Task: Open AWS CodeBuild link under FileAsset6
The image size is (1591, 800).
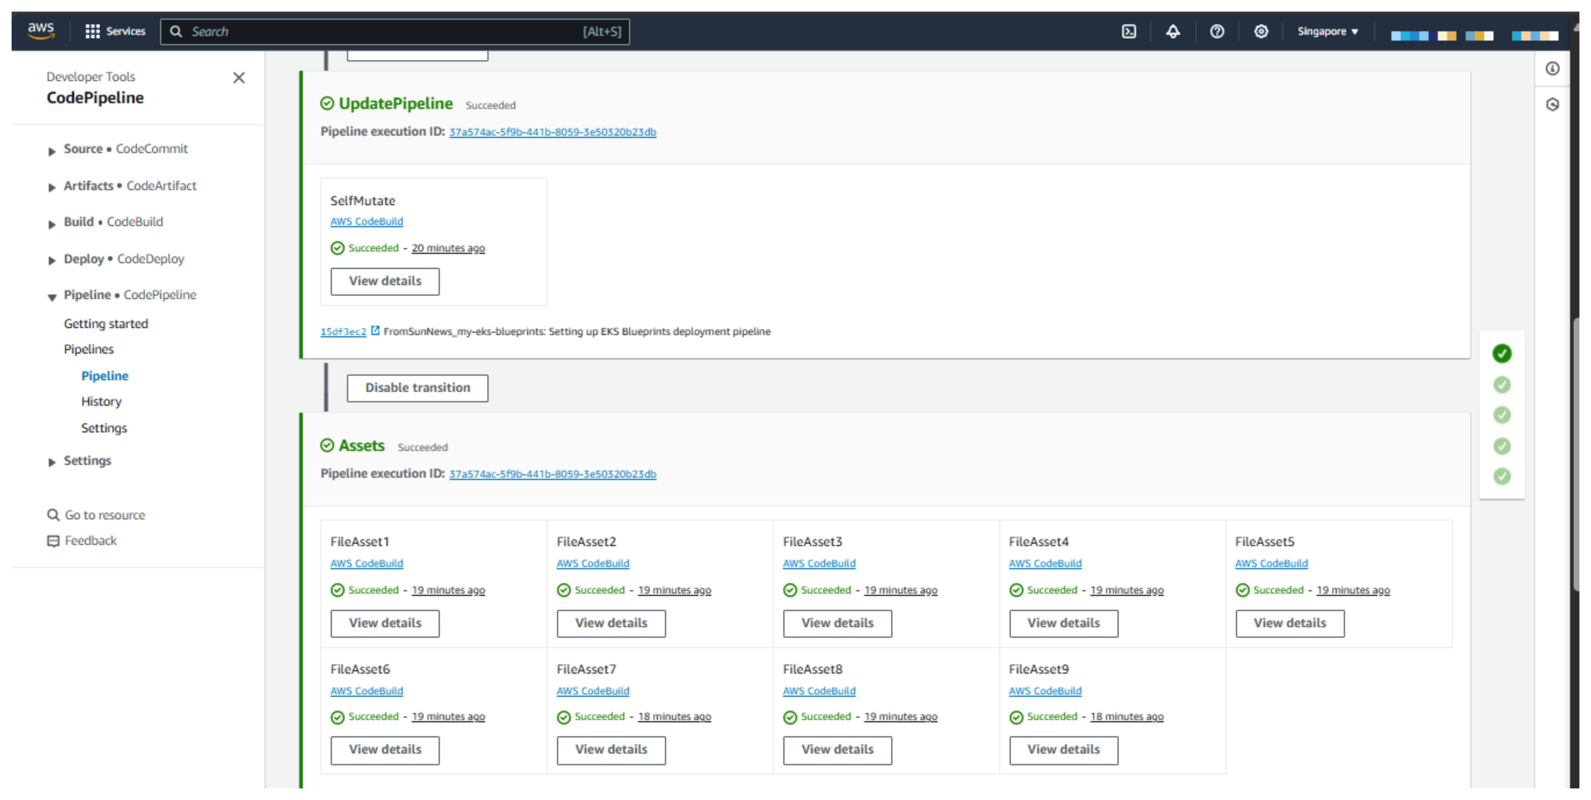Action: 367,691
